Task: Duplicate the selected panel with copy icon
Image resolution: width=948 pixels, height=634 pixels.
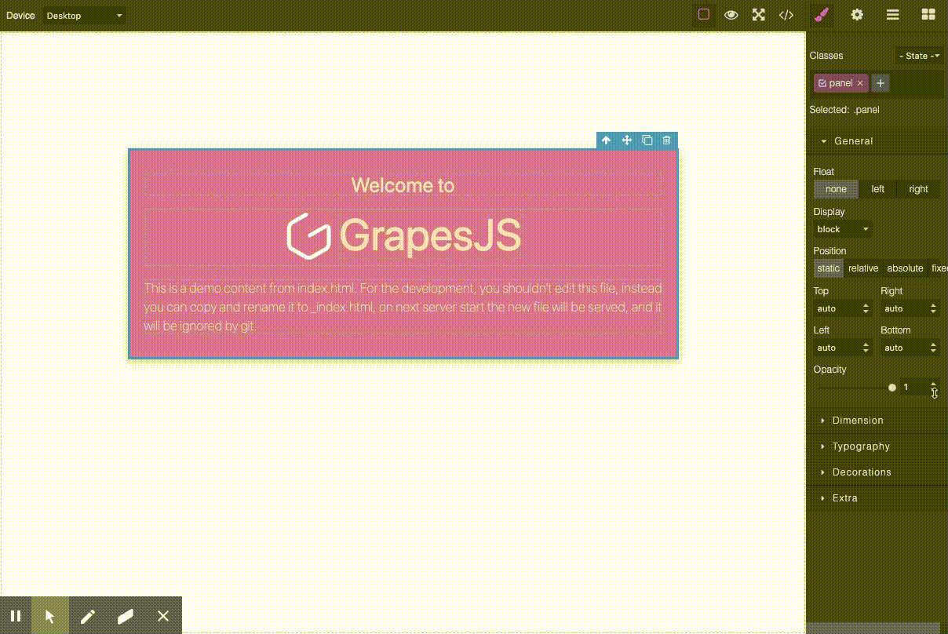Action: coord(647,140)
